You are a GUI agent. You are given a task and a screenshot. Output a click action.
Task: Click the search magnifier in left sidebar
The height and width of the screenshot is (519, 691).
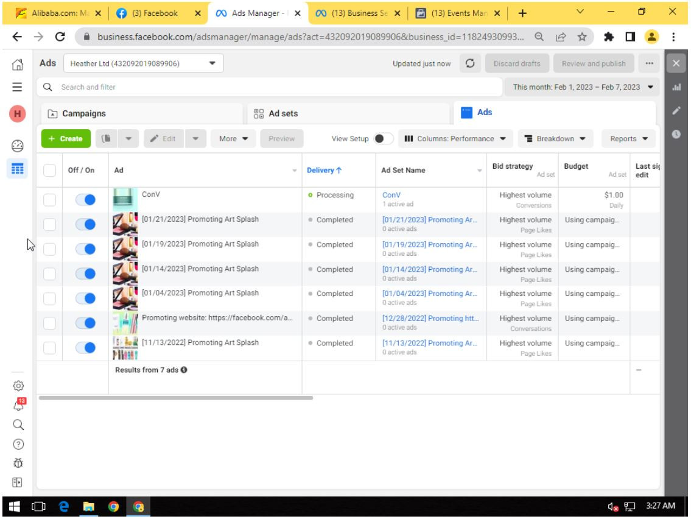18,425
